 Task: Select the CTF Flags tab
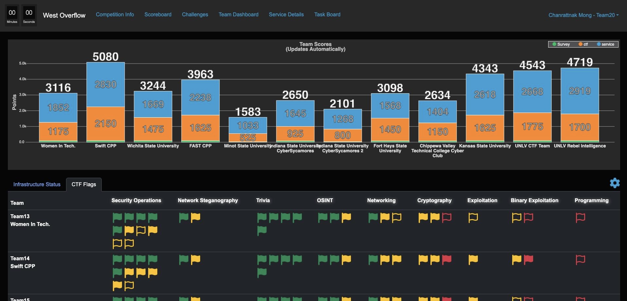point(84,184)
